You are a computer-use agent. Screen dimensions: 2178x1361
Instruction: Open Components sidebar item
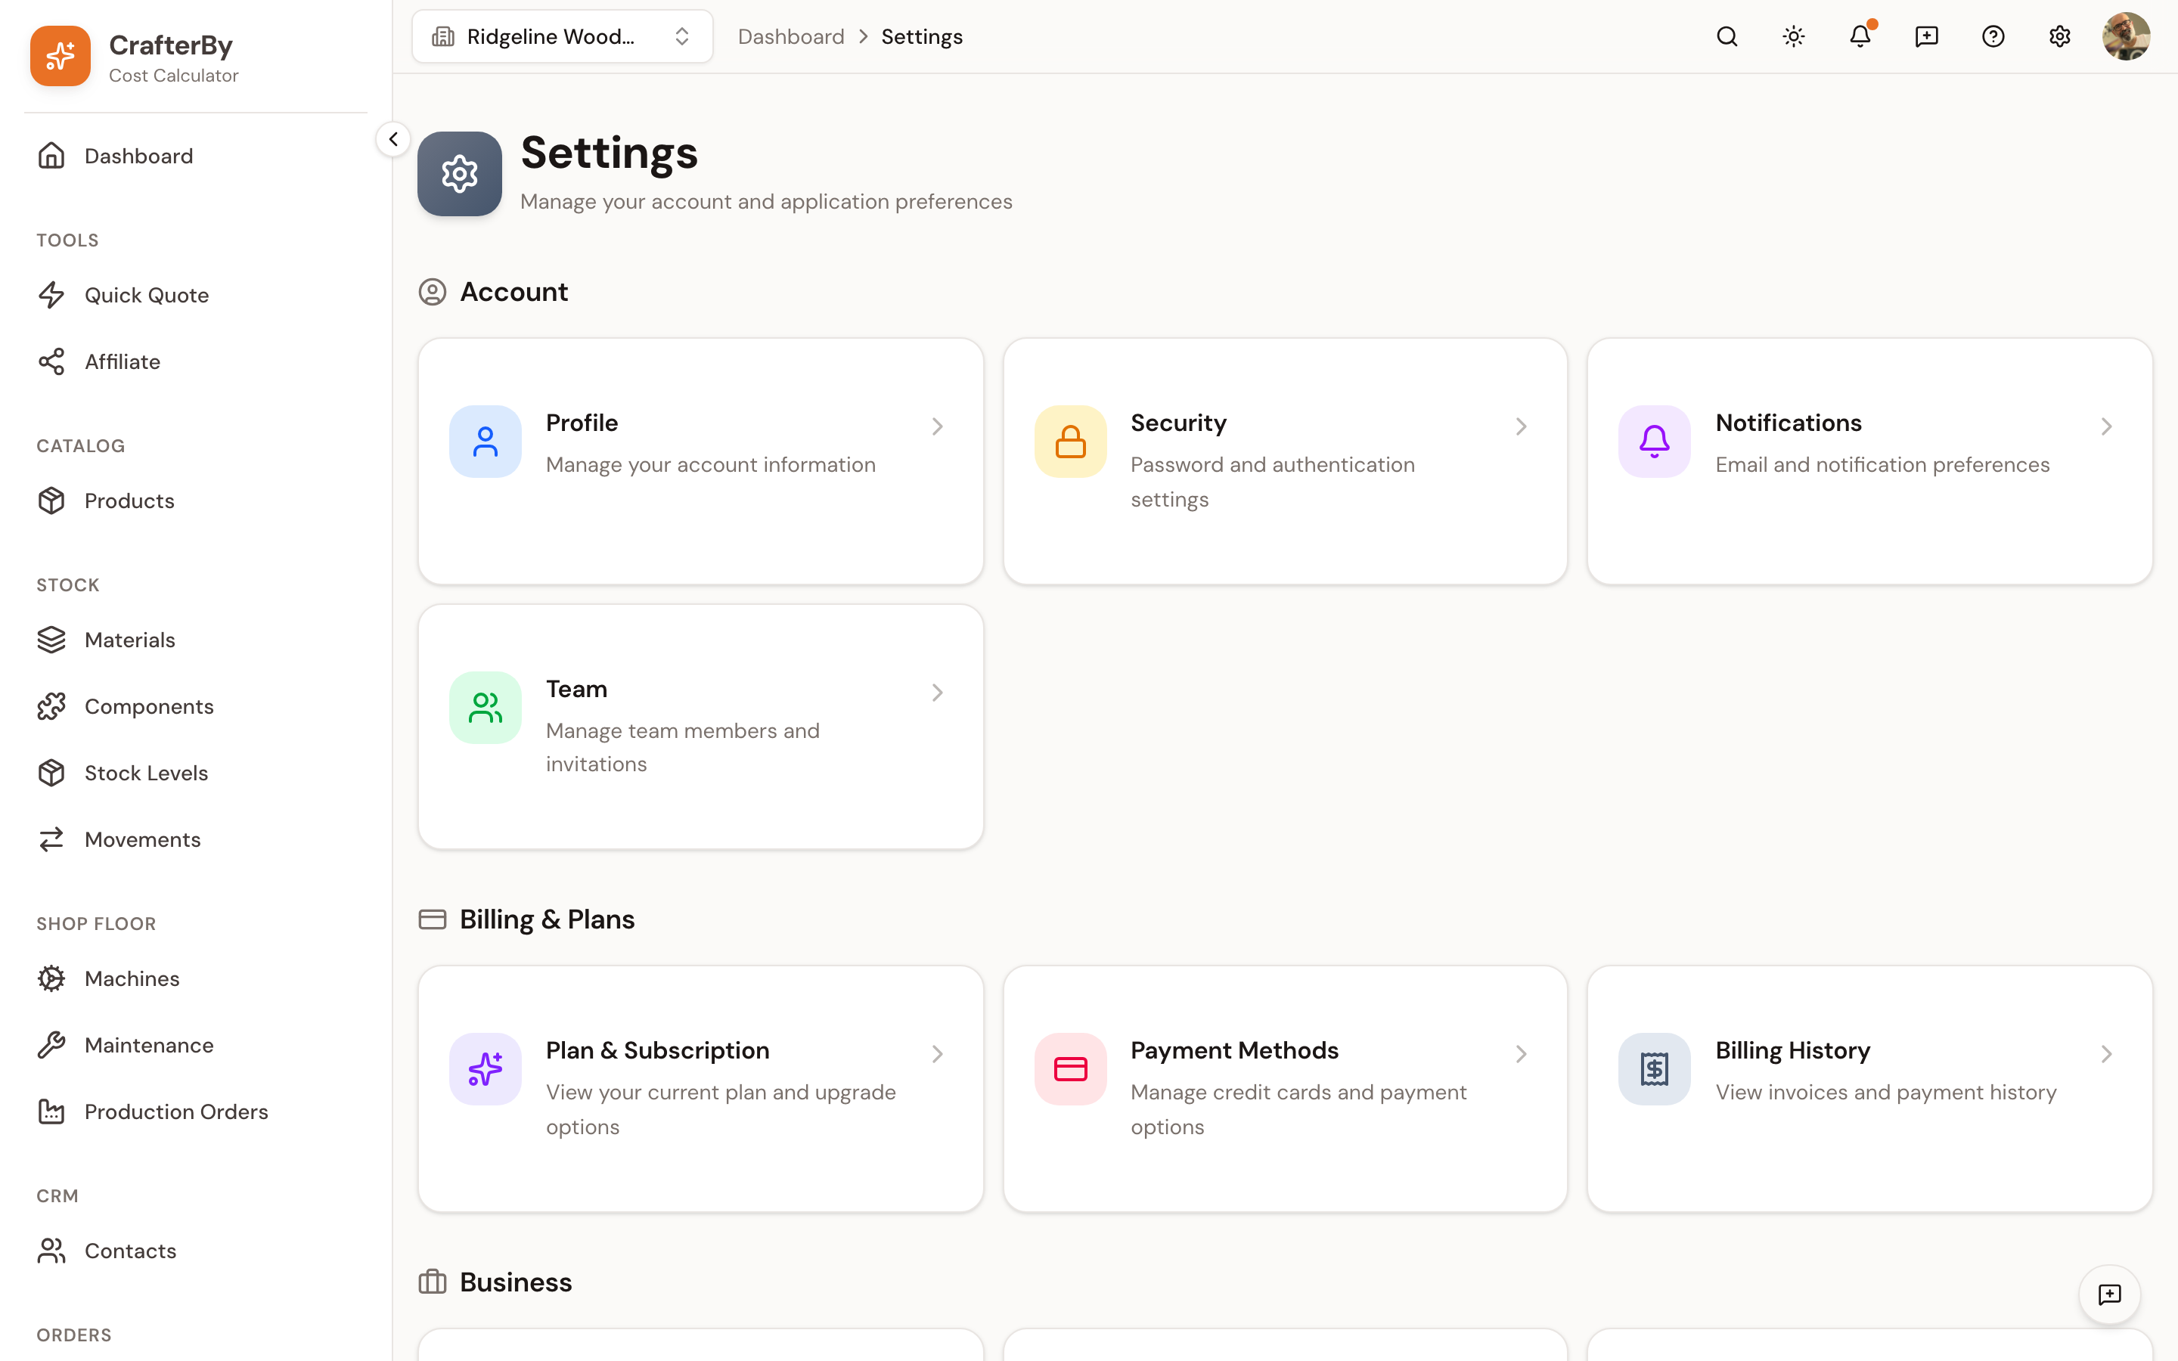coord(195,707)
